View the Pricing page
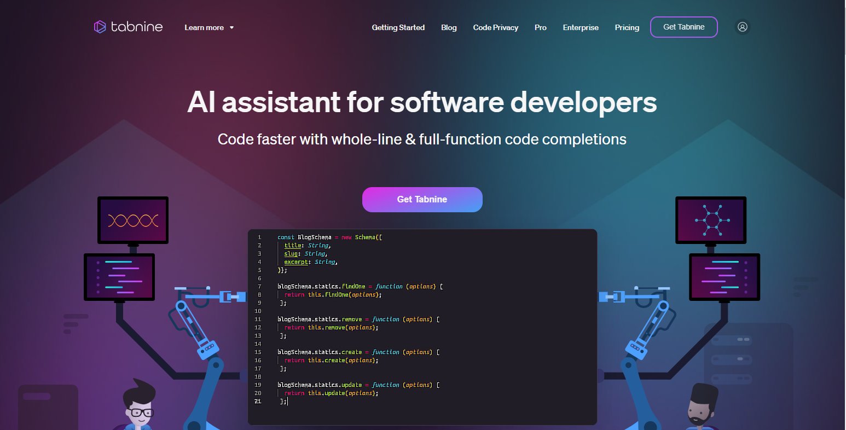Image resolution: width=846 pixels, height=430 pixels. [627, 27]
